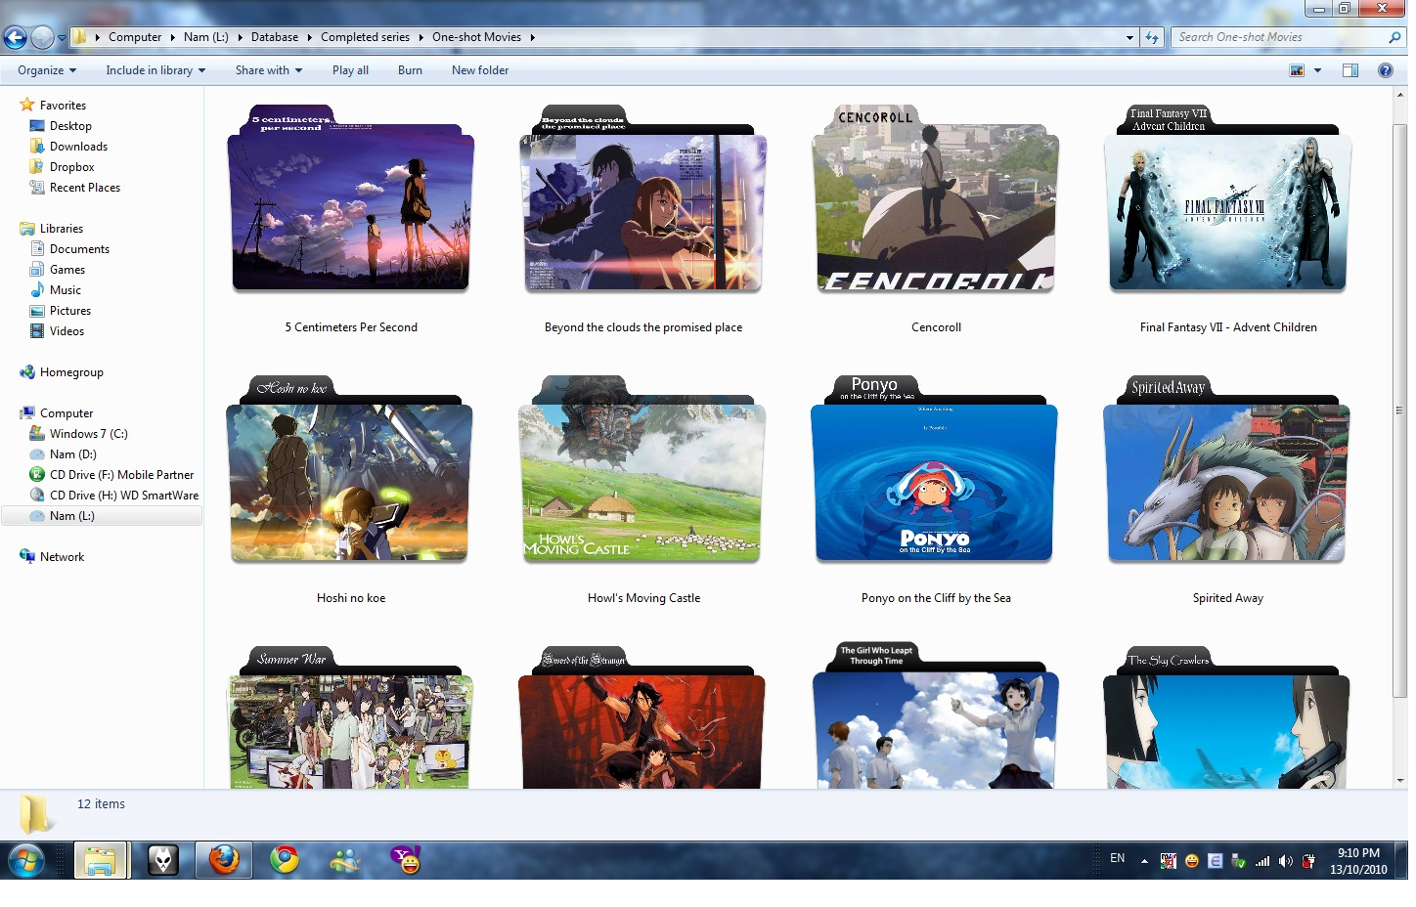The width and height of the screenshot is (1416, 907).
Task: Click the network signal strength tray icon
Action: click(1262, 860)
